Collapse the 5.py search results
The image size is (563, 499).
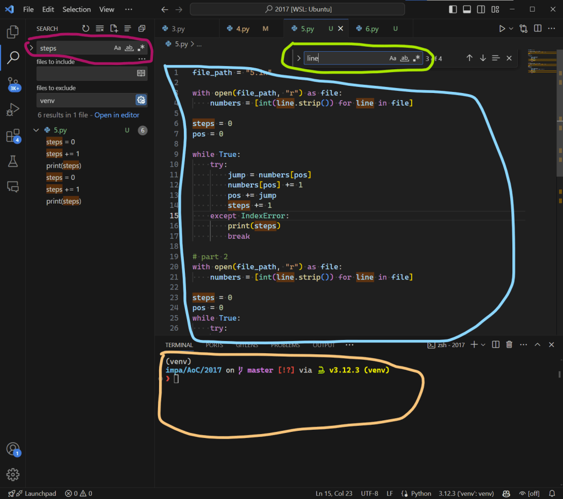pyautogui.click(x=36, y=130)
